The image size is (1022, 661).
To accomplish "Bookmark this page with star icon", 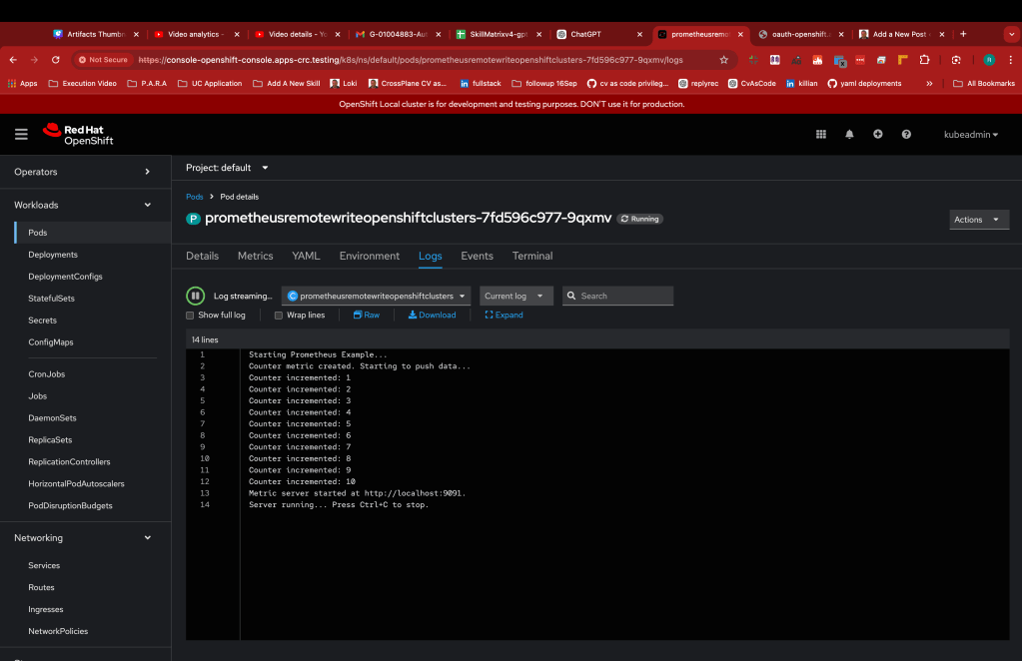I will 723,60.
